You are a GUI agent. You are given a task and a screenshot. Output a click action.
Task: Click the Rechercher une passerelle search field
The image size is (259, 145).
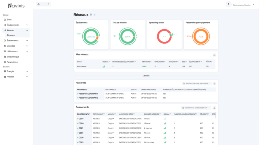pyautogui.click(x=198, y=83)
